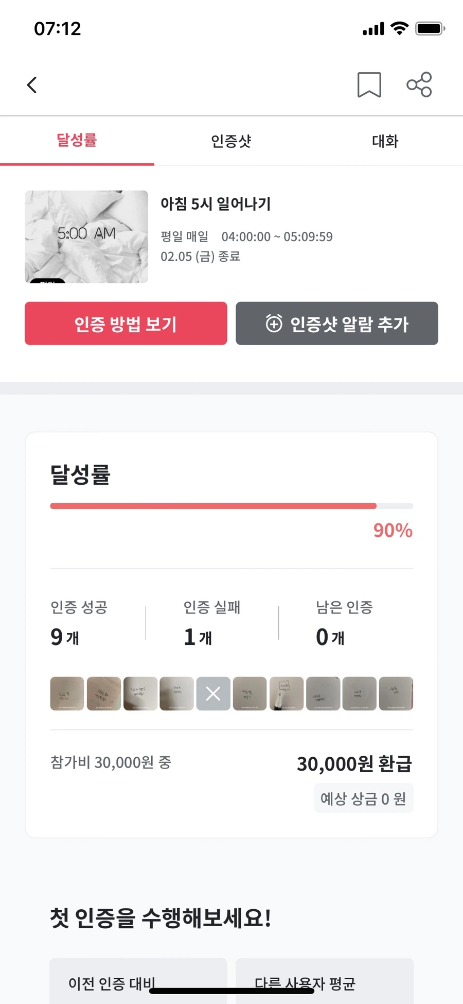
Task: Tap the back arrow icon
Action: (32, 85)
